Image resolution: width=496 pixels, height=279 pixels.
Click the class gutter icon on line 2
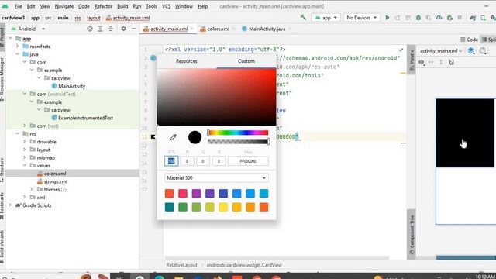153,58
